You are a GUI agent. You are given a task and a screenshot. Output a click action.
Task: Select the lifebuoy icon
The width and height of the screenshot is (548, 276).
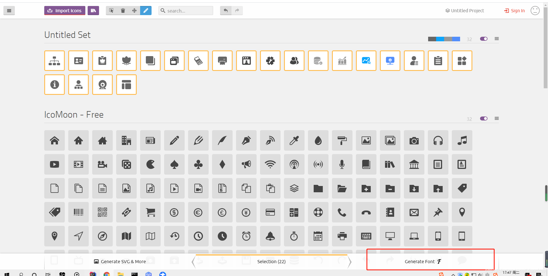318,212
